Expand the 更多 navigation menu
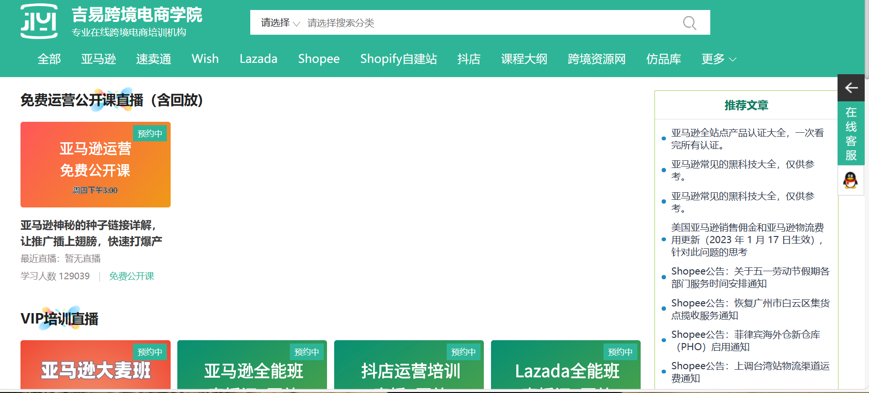This screenshot has height=393, width=869. pos(719,59)
